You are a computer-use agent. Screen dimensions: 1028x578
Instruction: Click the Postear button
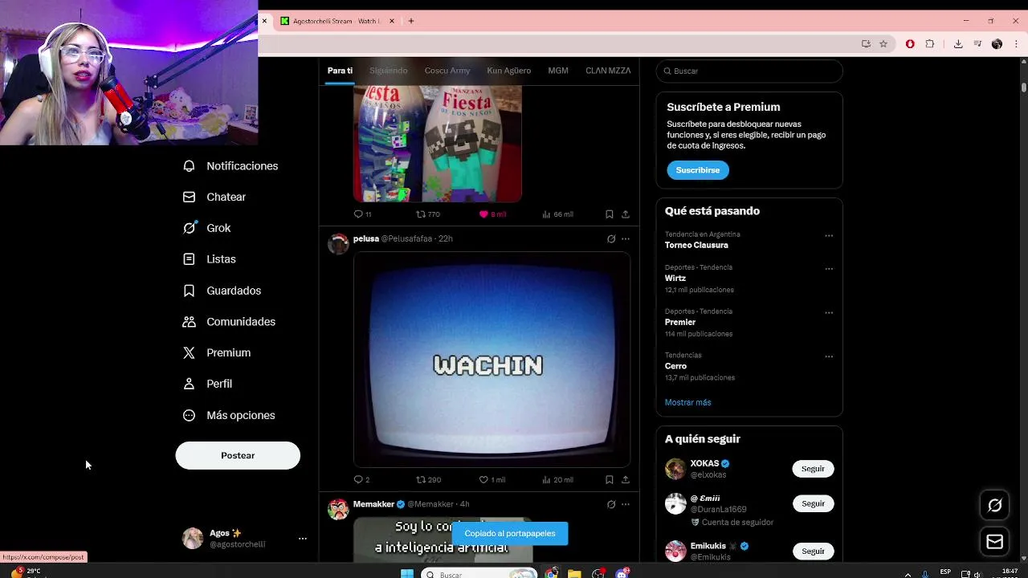tap(238, 455)
